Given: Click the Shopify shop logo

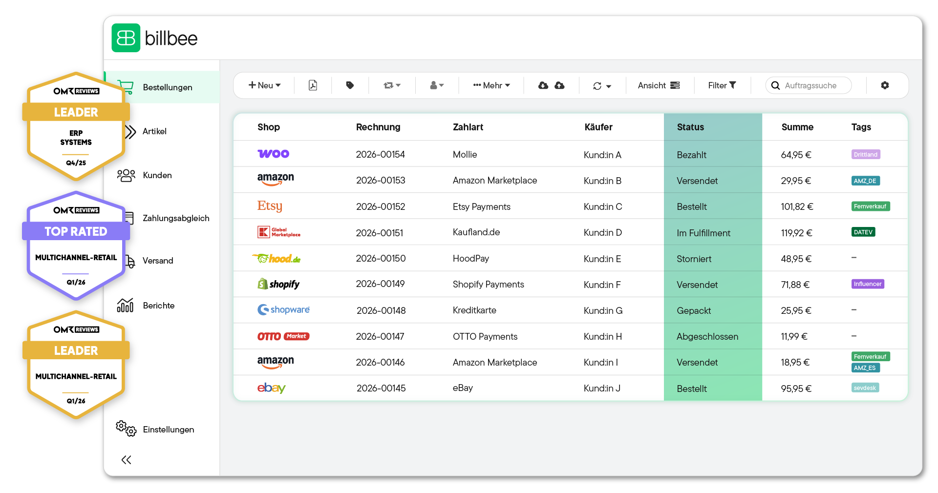Looking at the screenshot, I should [278, 284].
